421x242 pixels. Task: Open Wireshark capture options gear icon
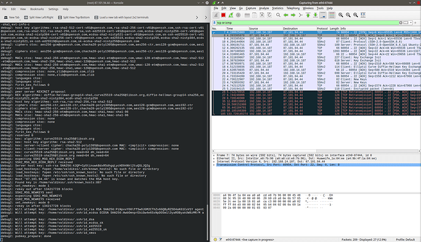pos(238,15)
